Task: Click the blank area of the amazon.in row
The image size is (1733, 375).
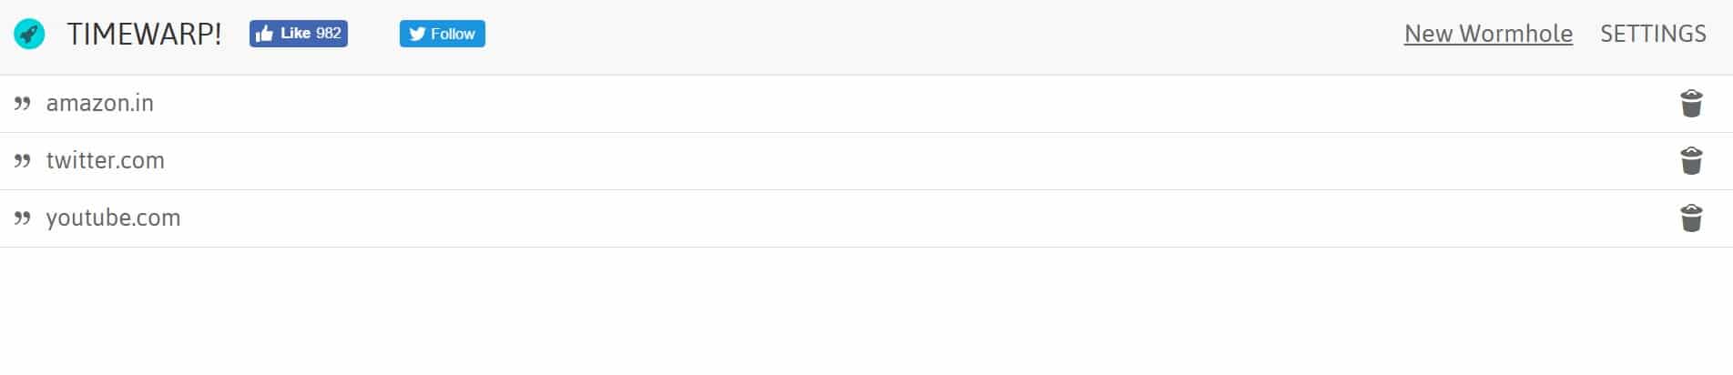Action: pyautogui.click(x=911, y=104)
